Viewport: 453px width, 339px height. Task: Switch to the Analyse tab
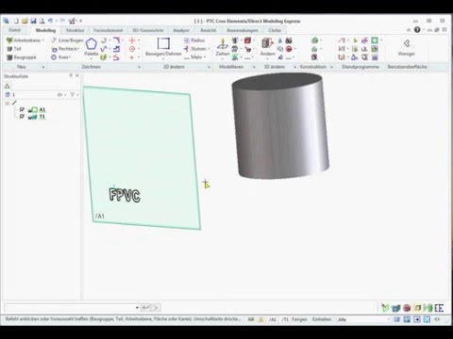click(x=181, y=30)
